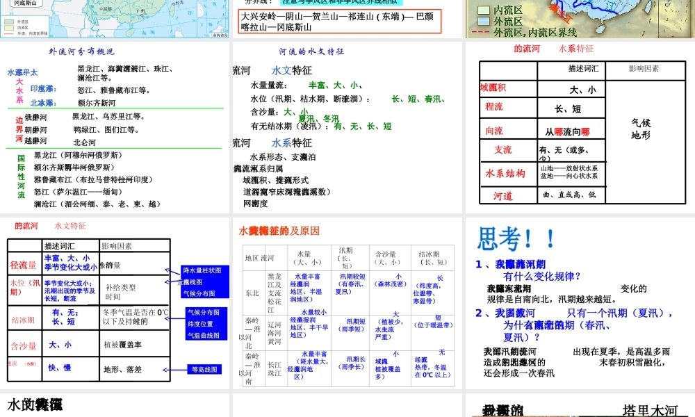The width and height of the screenshot is (695, 417).
Task: Click the line 怒江（萨尔温江——缅甸）
Action: click(x=78, y=192)
